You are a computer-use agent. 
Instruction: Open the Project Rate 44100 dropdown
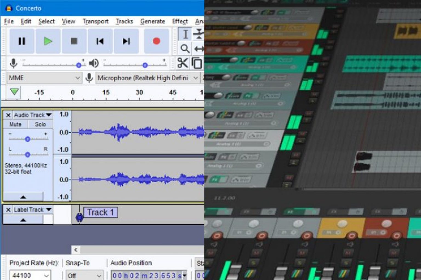pos(30,275)
